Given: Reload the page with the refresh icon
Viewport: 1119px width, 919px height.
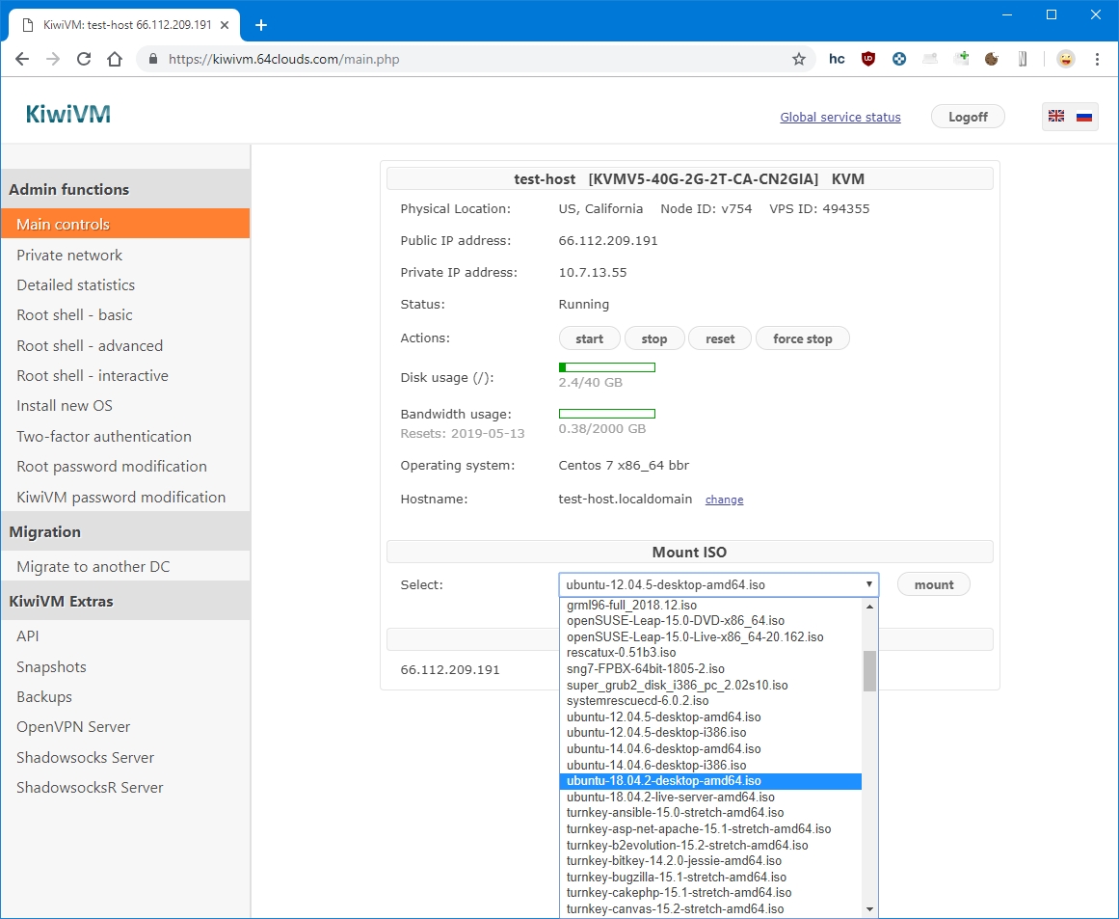Looking at the screenshot, I should 84,59.
